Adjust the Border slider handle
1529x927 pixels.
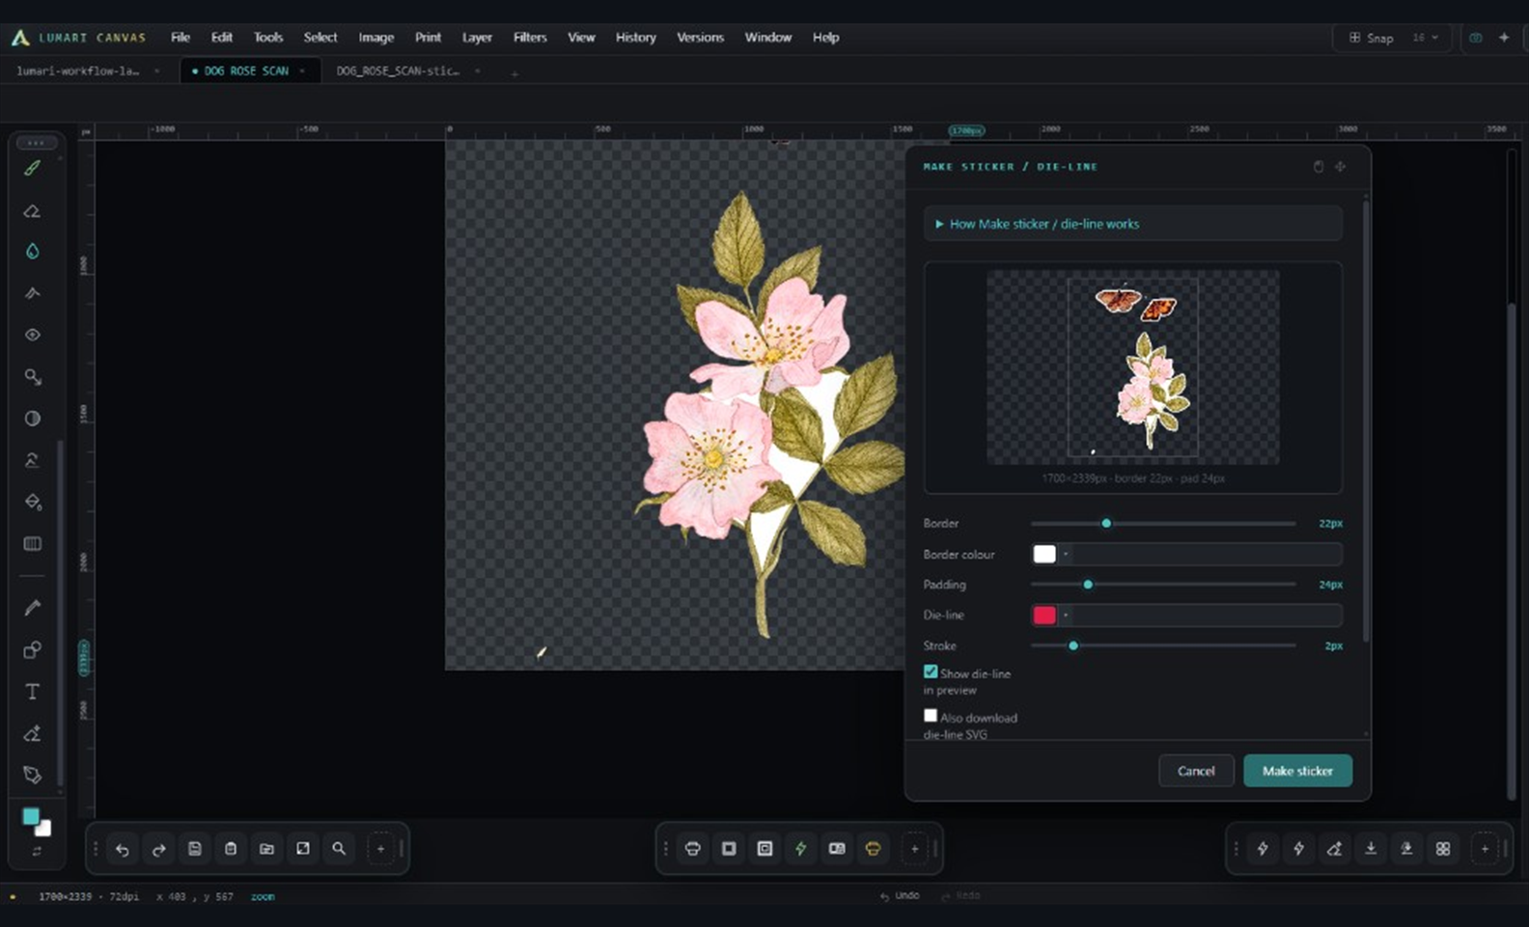coord(1106,524)
